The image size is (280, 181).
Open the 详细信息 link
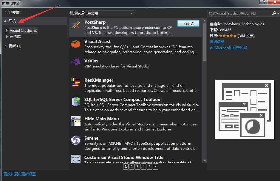click(217, 42)
